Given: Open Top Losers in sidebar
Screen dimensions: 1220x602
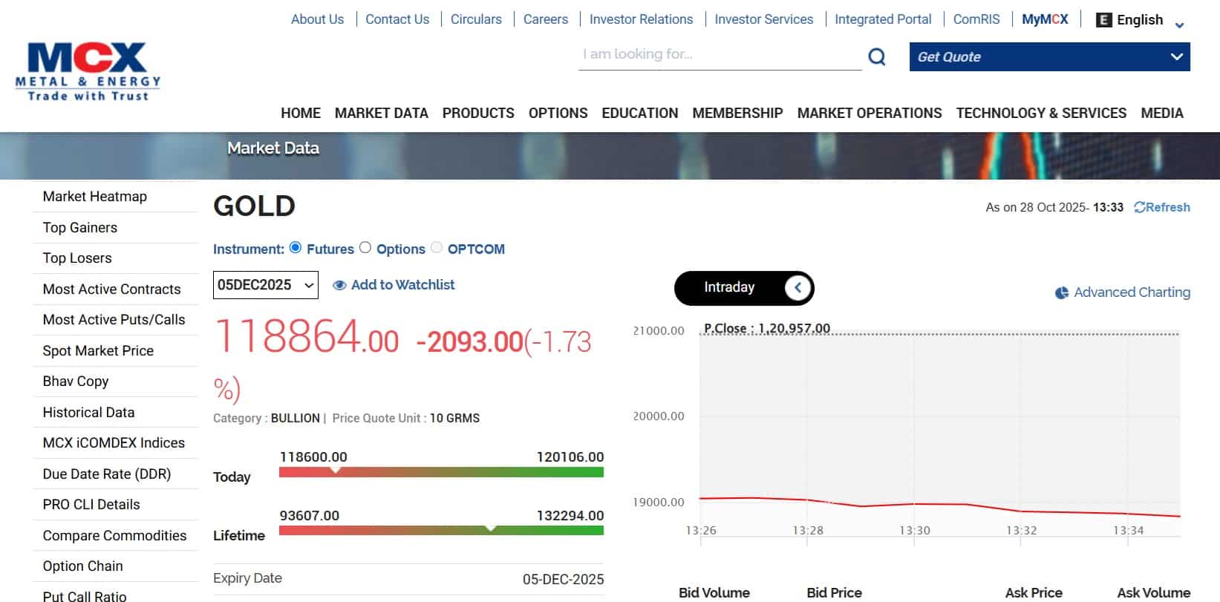Looking at the screenshot, I should pyautogui.click(x=77, y=258).
